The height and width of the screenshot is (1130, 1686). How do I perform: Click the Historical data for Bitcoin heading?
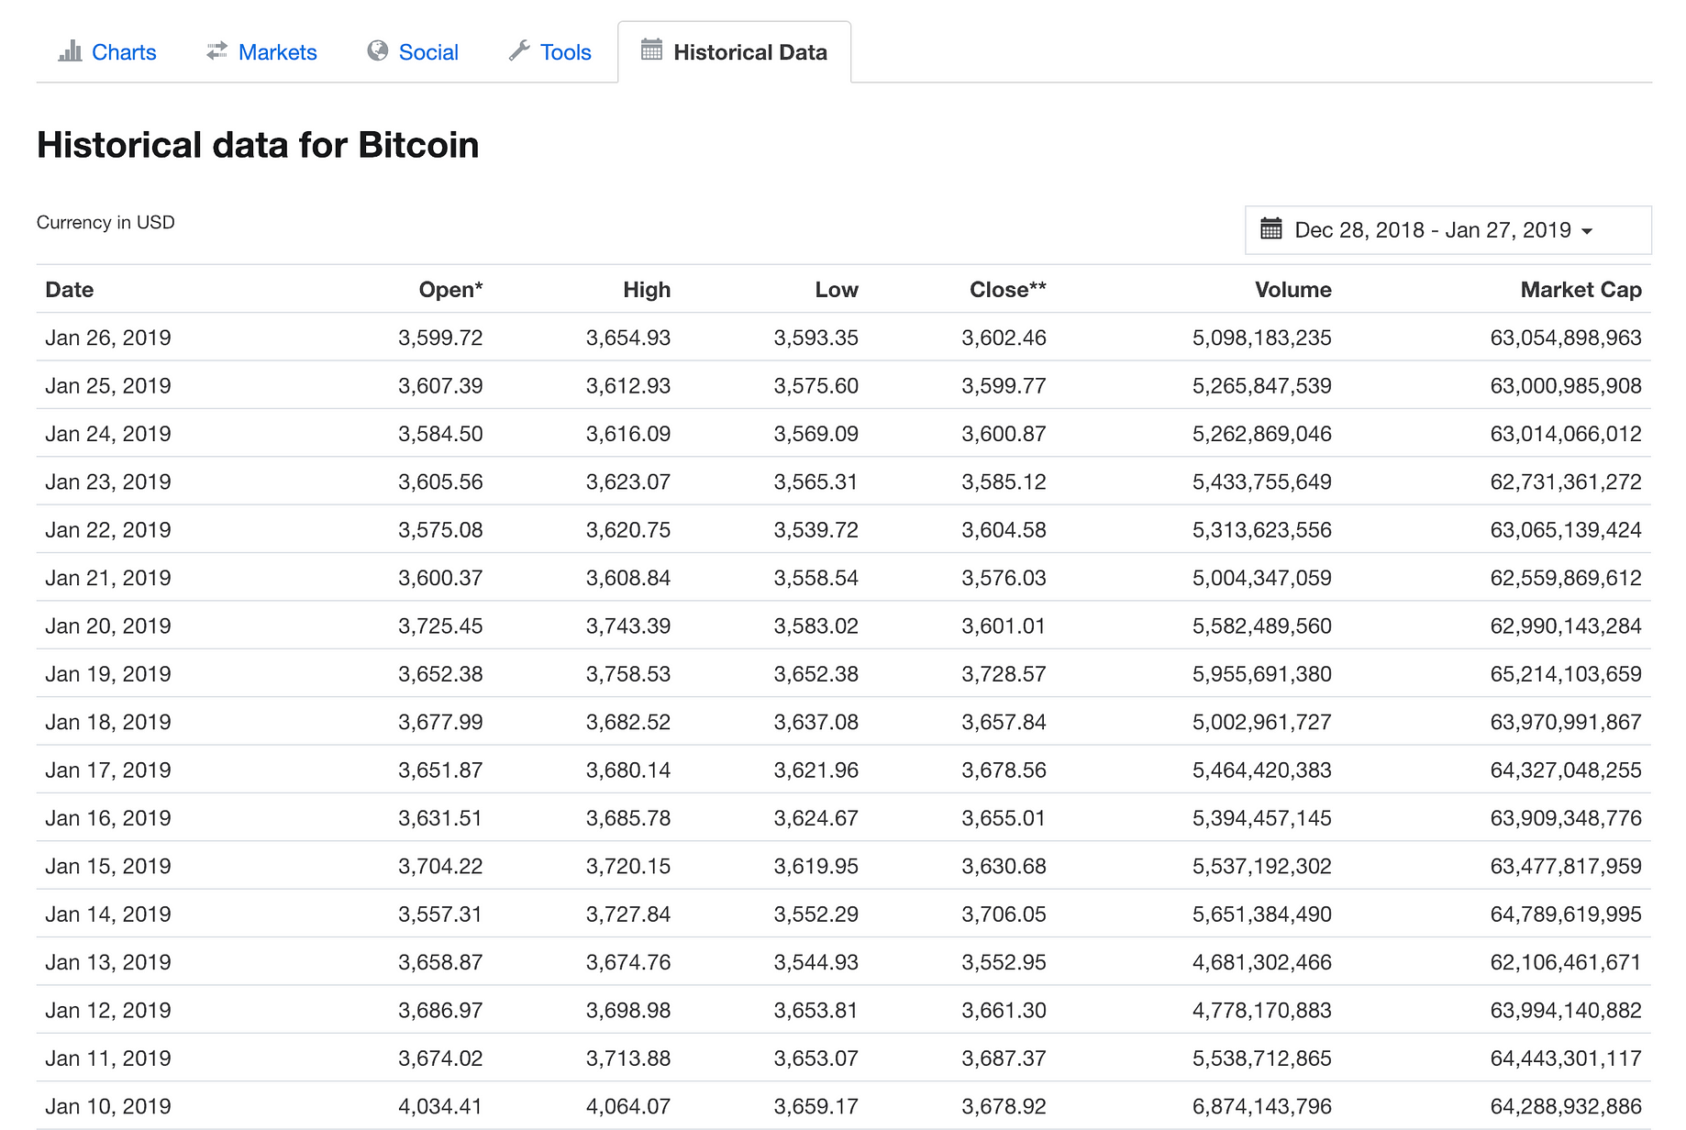(258, 145)
